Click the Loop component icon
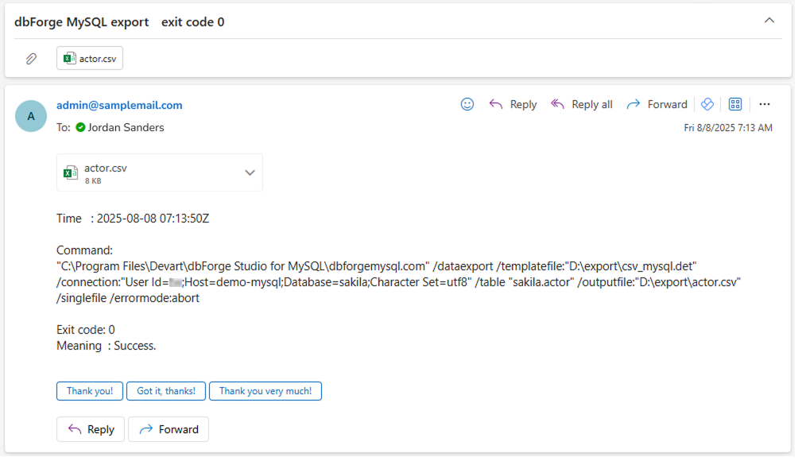 707,103
